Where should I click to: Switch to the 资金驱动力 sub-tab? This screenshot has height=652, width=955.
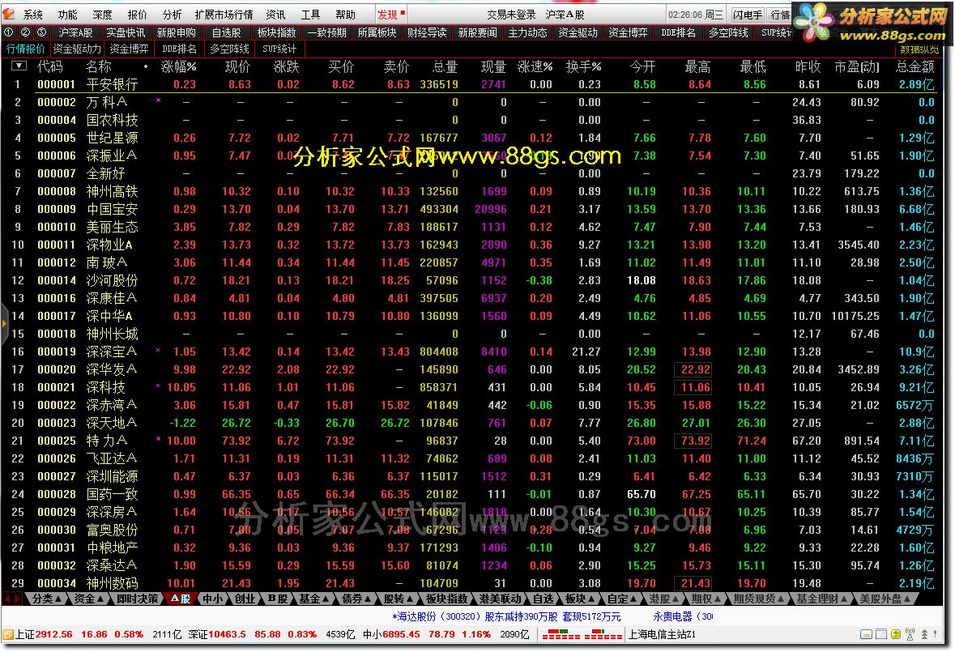[x=77, y=49]
